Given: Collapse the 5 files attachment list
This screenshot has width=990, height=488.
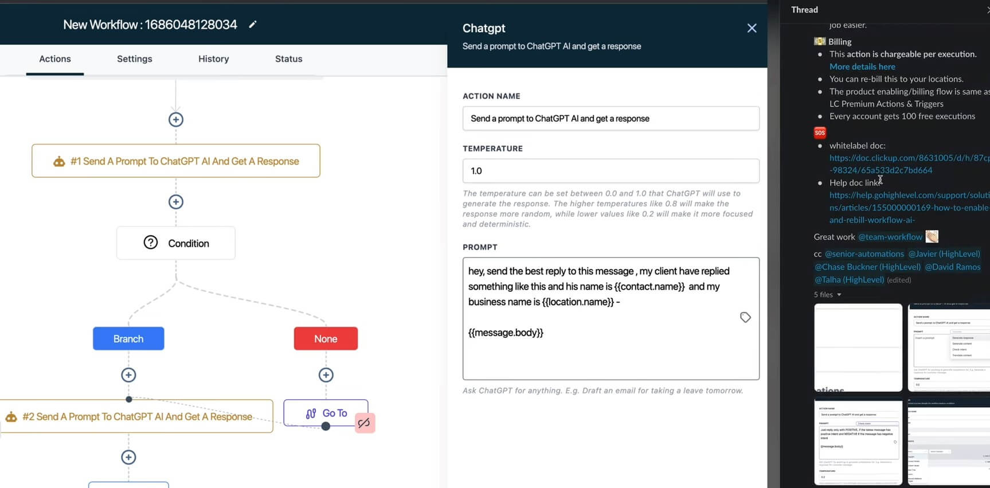Looking at the screenshot, I should pyautogui.click(x=828, y=295).
